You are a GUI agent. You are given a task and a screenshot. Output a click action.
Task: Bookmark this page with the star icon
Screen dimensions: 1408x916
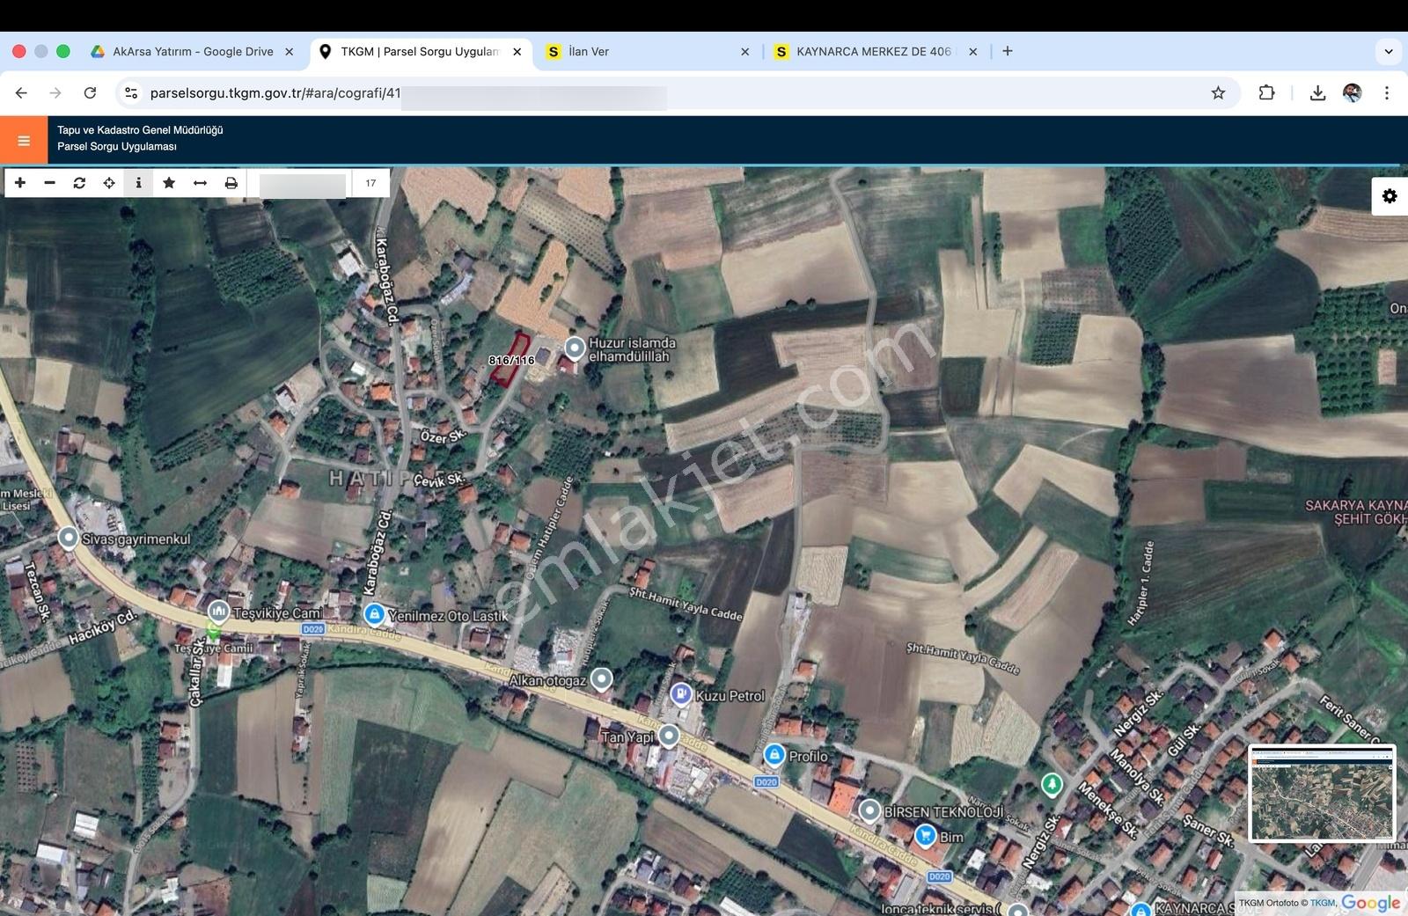click(x=1218, y=92)
